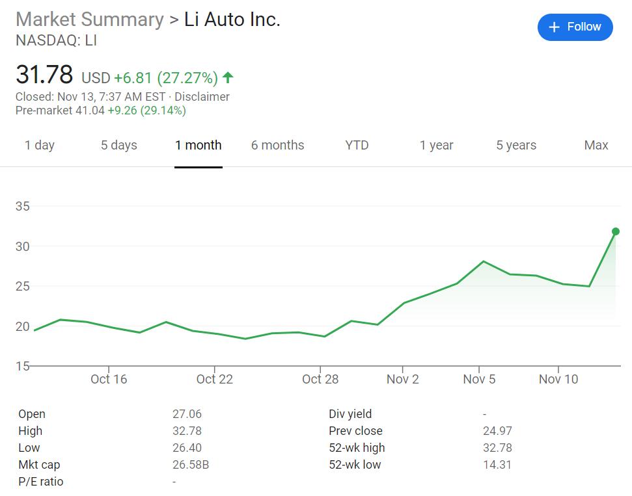Screen dimensions: 632x496
Task: Switch to the 1 day chart view
Action: tap(40, 145)
